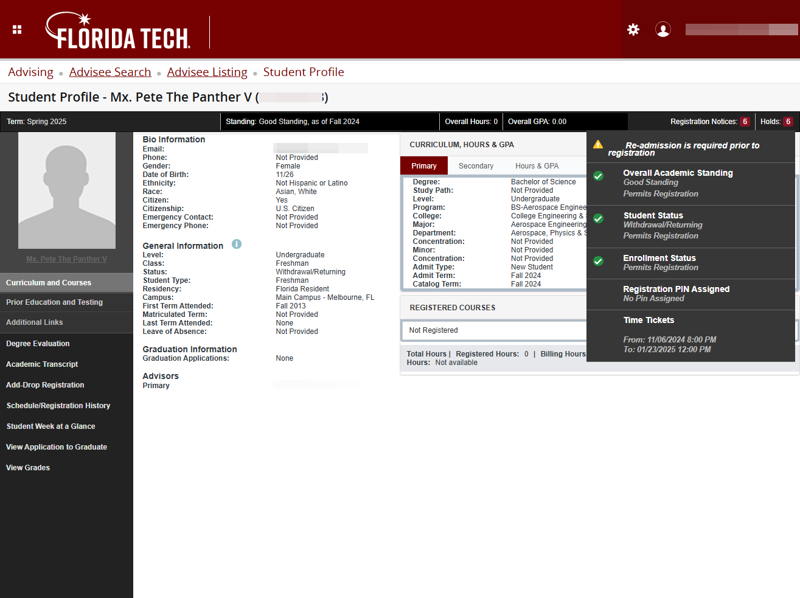Click the Time Tickets heading

point(649,320)
